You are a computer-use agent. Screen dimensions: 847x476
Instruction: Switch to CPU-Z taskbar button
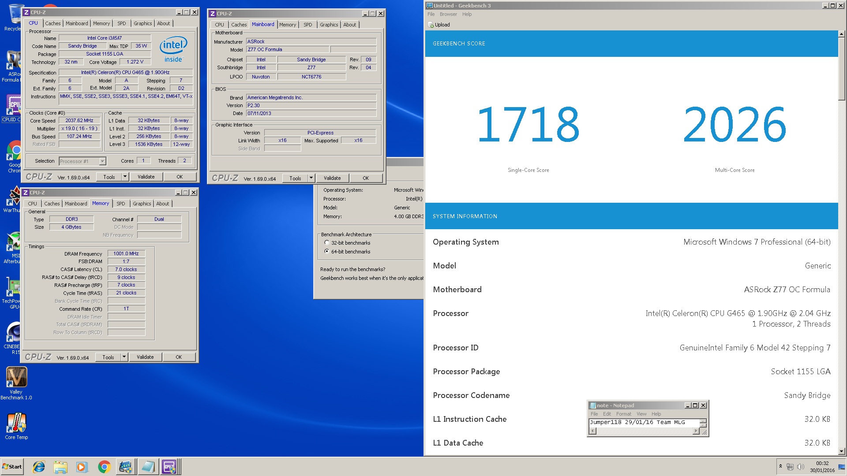tap(170, 467)
